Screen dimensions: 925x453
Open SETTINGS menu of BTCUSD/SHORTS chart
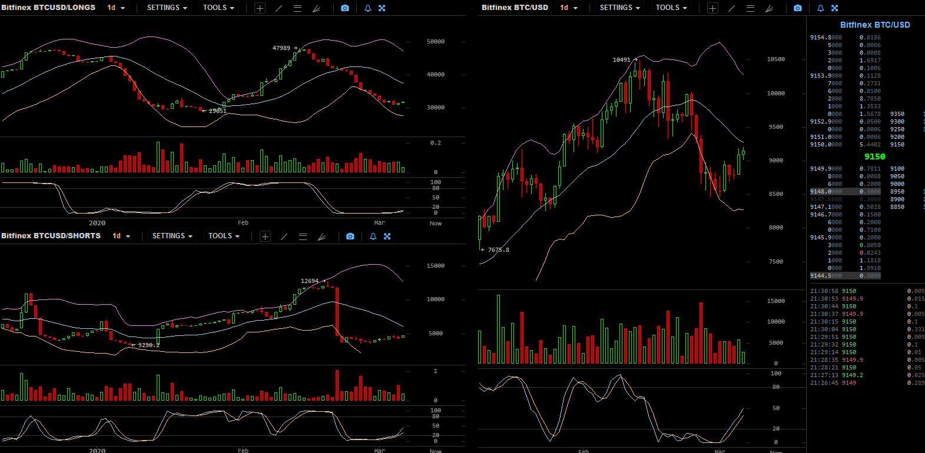[173, 236]
